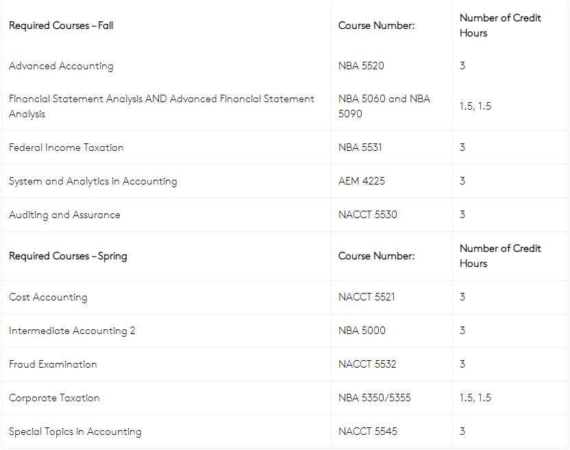
Task: Click the Auditing and Assurance course
Action: pyautogui.click(x=64, y=215)
